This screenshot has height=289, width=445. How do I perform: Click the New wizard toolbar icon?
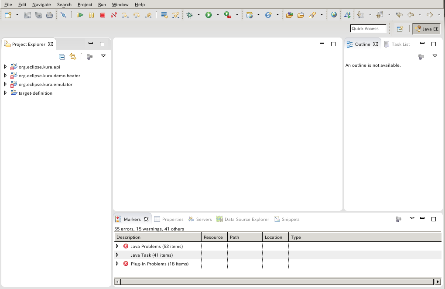8,15
